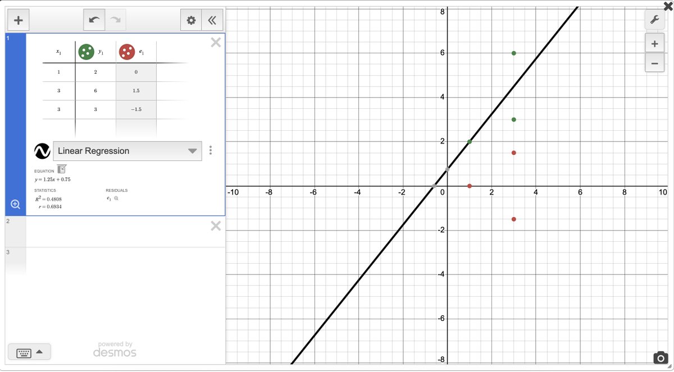This screenshot has height=372, width=674.
Task: Click the e1 cell showing 1.5
Action: click(x=136, y=90)
